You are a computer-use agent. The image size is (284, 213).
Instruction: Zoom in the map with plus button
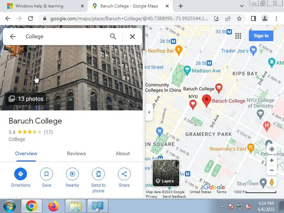[x=272, y=160]
